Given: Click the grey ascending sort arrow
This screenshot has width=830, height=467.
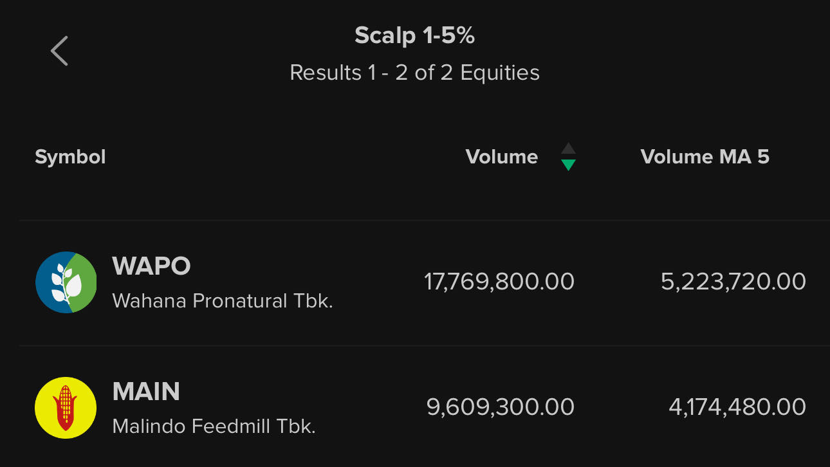Looking at the screenshot, I should (567, 149).
